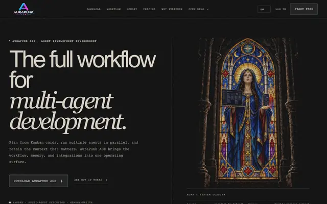This screenshot has height=204, width=327.
Task: Launch Open Demo from navigation
Action: coord(198,9)
